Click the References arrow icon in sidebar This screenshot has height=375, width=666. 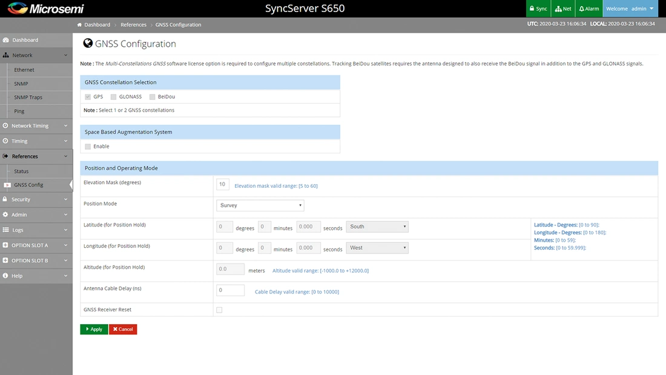coord(5,156)
